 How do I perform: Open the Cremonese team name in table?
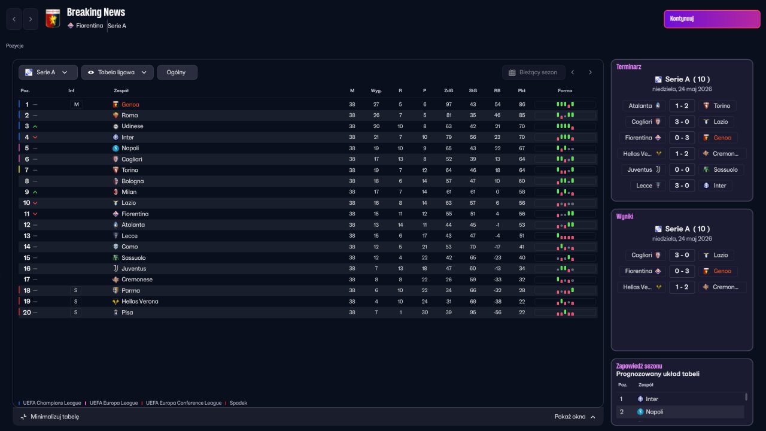click(x=137, y=280)
